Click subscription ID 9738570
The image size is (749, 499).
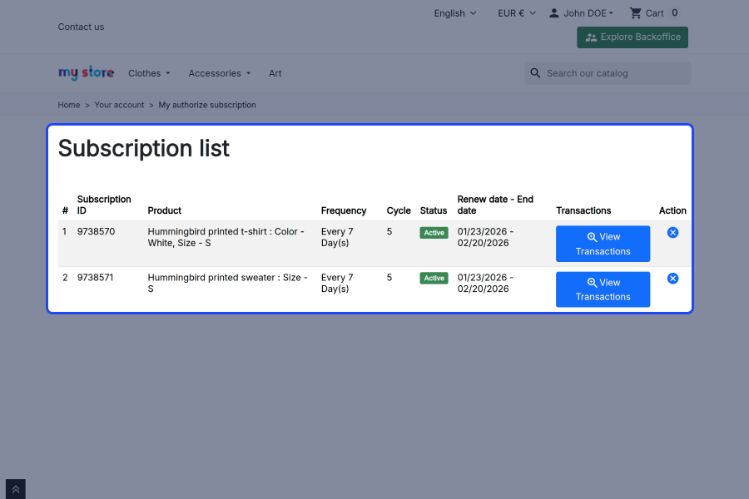pos(96,231)
